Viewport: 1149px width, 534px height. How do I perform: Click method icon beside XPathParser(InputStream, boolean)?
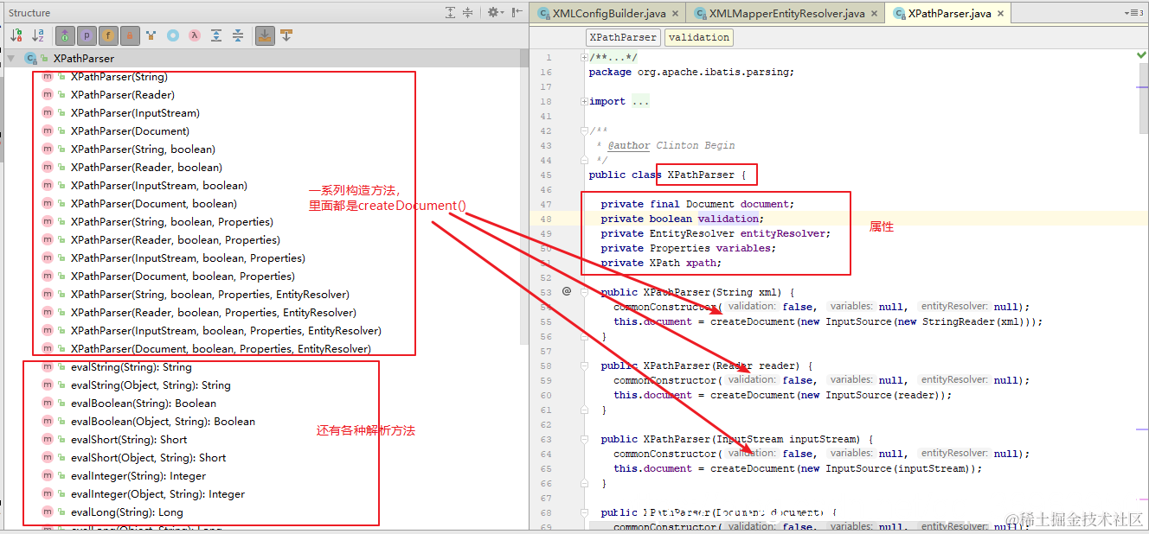[47, 186]
